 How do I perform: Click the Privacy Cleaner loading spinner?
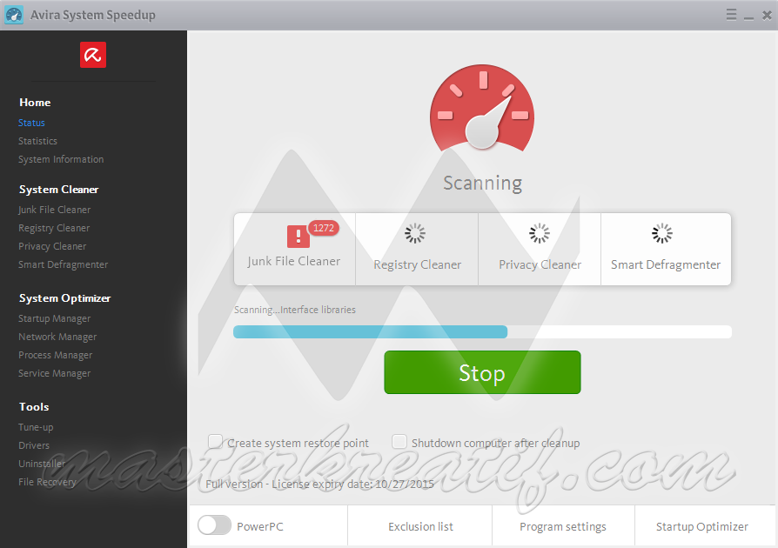[x=540, y=233]
